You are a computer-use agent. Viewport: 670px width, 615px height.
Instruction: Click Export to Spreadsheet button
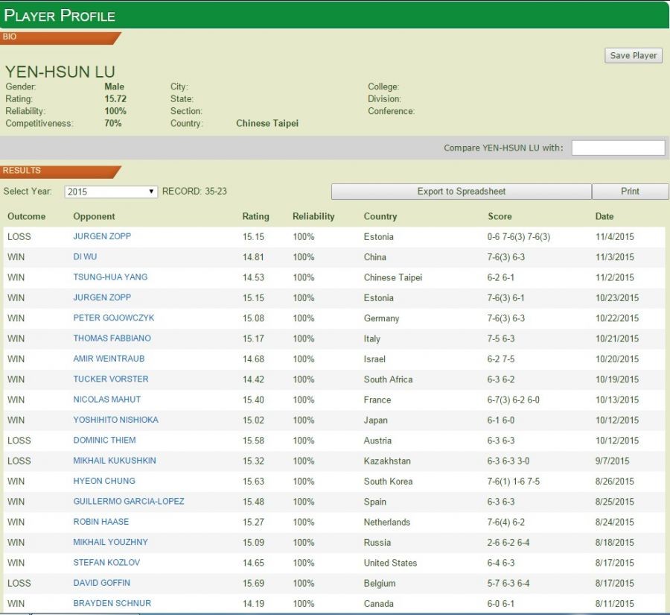[x=461, y=192]
